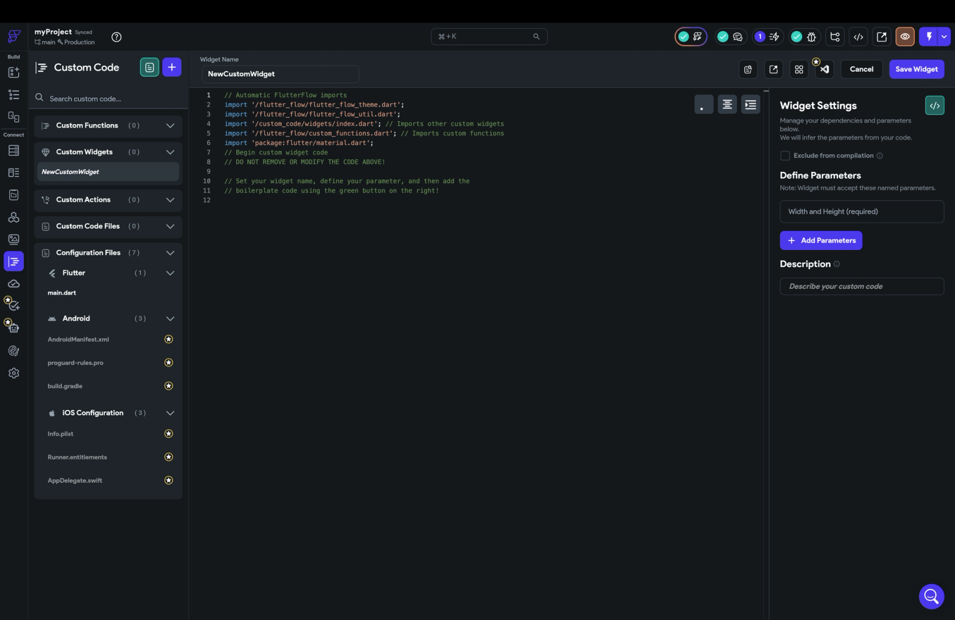The image size is (955, 620).
Task: Open the bug debug status icon
Action: pos(812,37)
